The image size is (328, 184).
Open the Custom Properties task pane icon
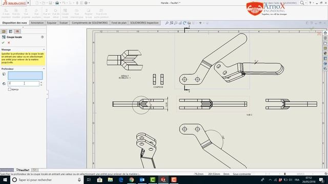pos(325,58)
